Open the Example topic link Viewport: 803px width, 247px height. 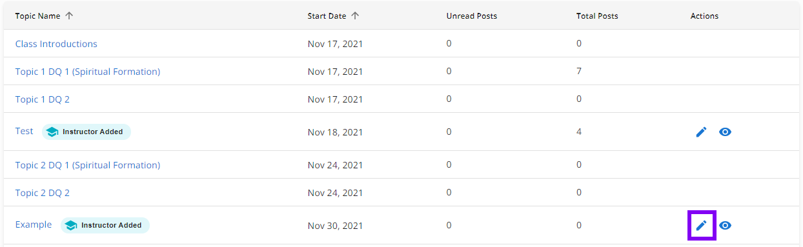click(x=34, y=224)
